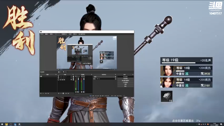Show hidden system tray icons chevron
The height and width of the screenshot is (126, 224).
197,124
